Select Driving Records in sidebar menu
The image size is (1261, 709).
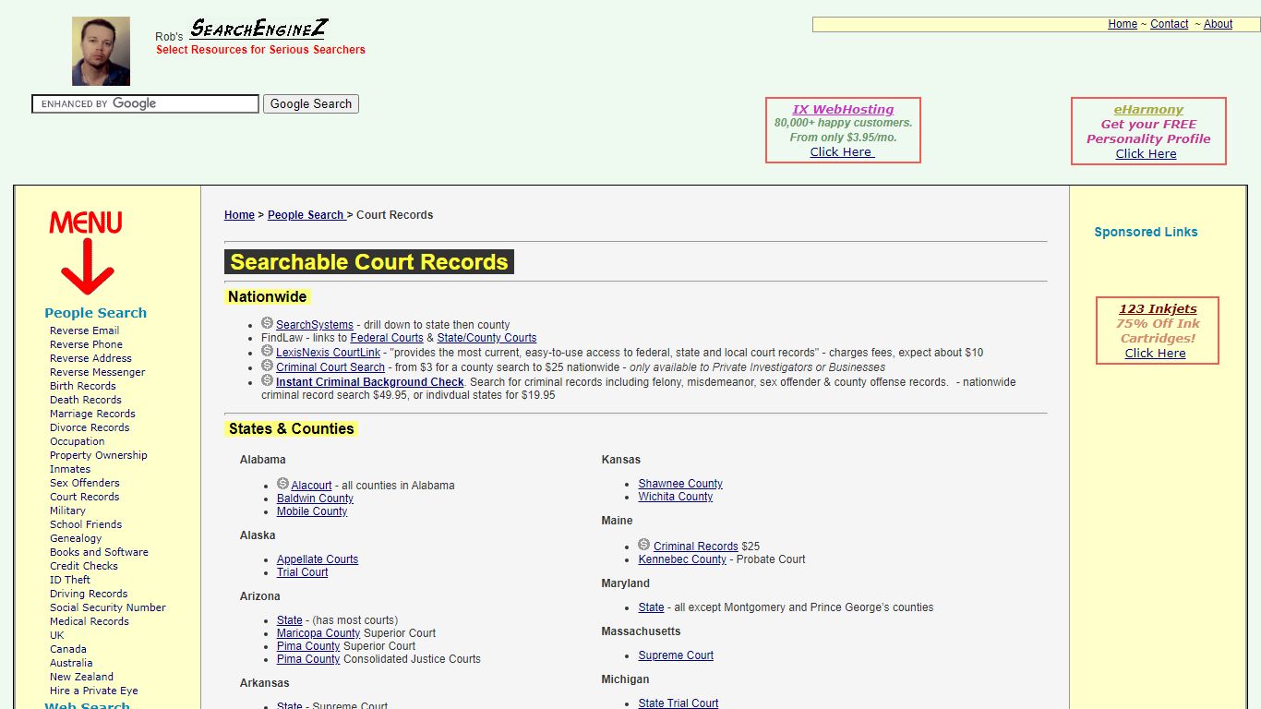pos(89,594)
